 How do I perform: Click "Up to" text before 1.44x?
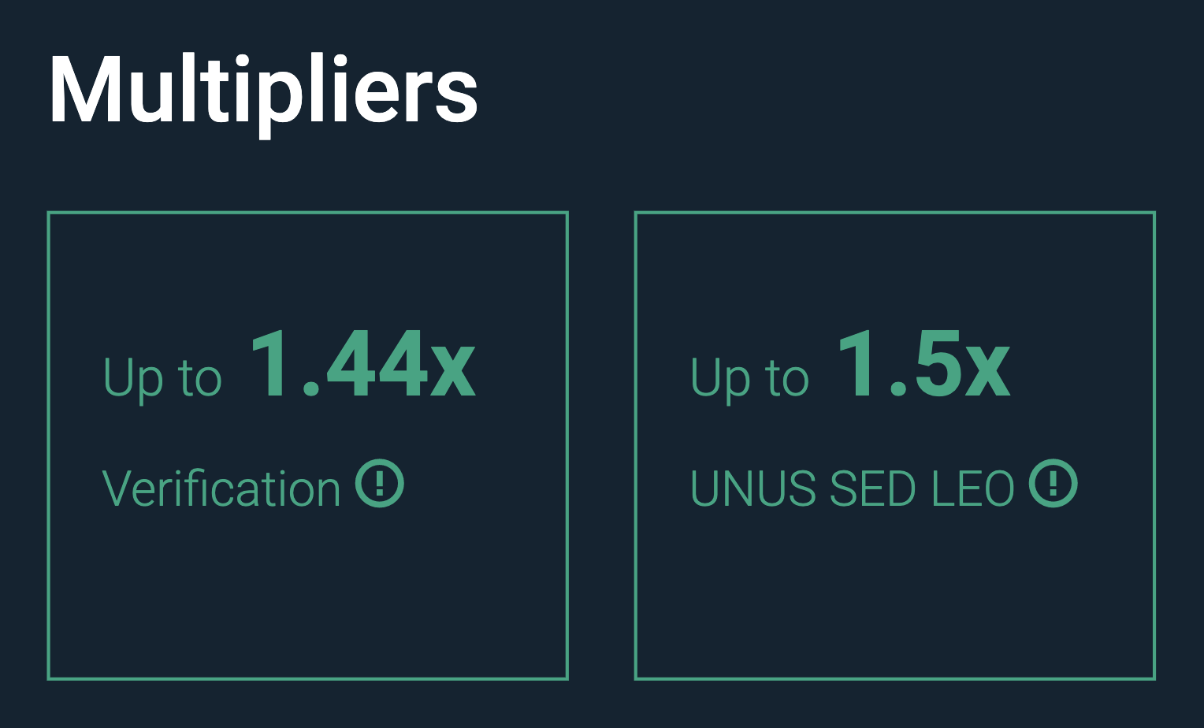pyautogui.click(x=162, y=378)
